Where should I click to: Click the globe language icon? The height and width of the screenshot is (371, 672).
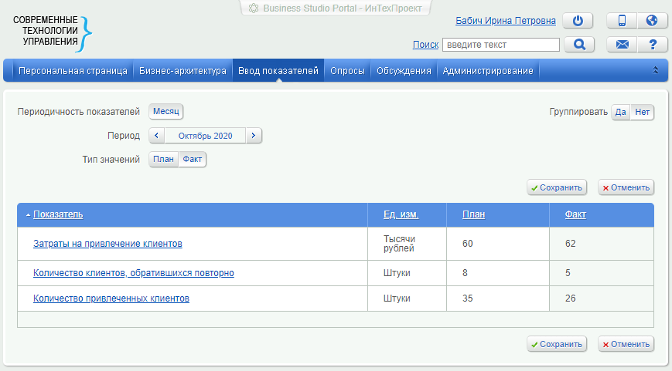point(652,21)
